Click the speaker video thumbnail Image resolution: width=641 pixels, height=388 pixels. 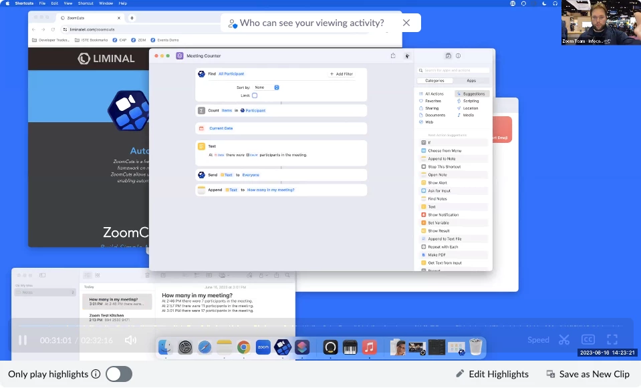[x=601, y=23]
